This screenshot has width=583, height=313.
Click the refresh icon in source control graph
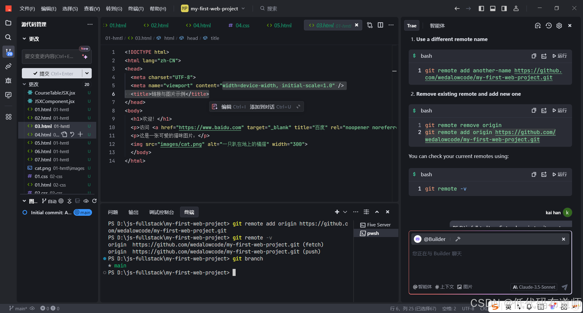tap(94, 201)
